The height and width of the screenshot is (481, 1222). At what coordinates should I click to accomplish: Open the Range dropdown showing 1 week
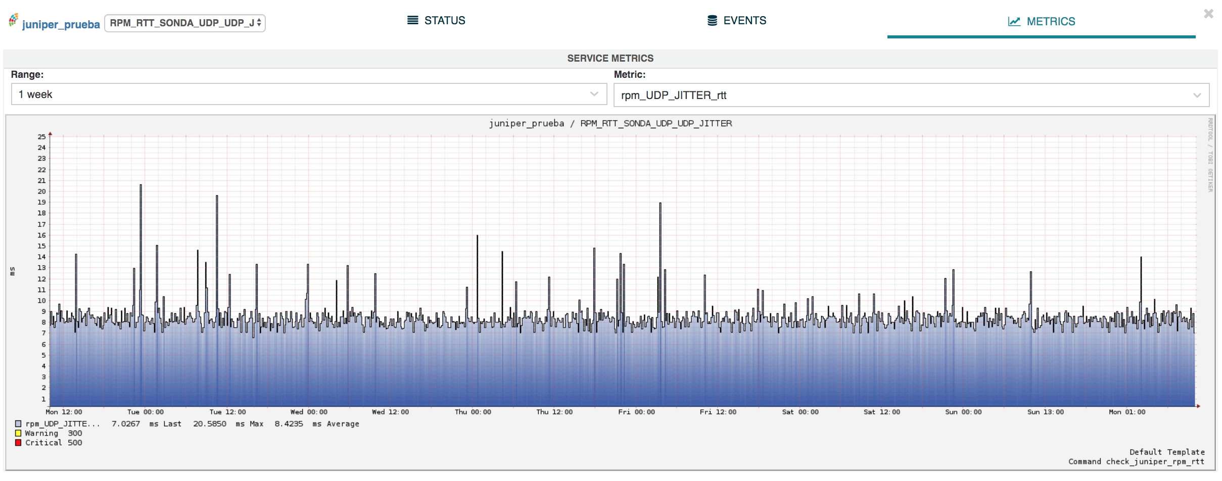(x=309, y=94)
